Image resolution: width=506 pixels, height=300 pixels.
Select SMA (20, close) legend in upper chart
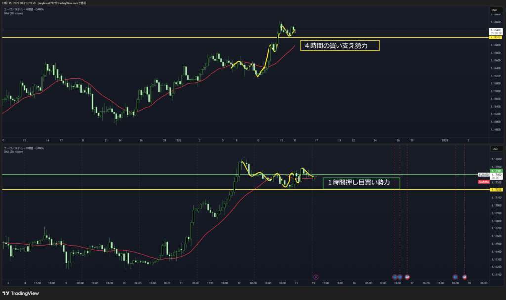coord(13,13)
